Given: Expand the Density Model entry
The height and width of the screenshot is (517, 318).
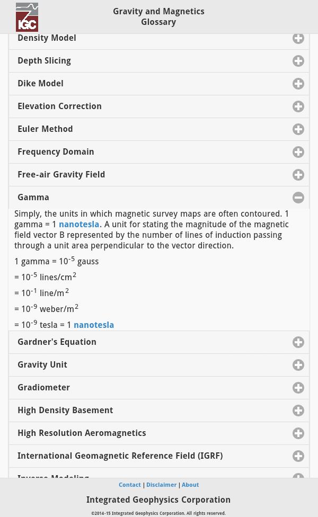Looking at the screenshot, I should [x=298, y=38].
